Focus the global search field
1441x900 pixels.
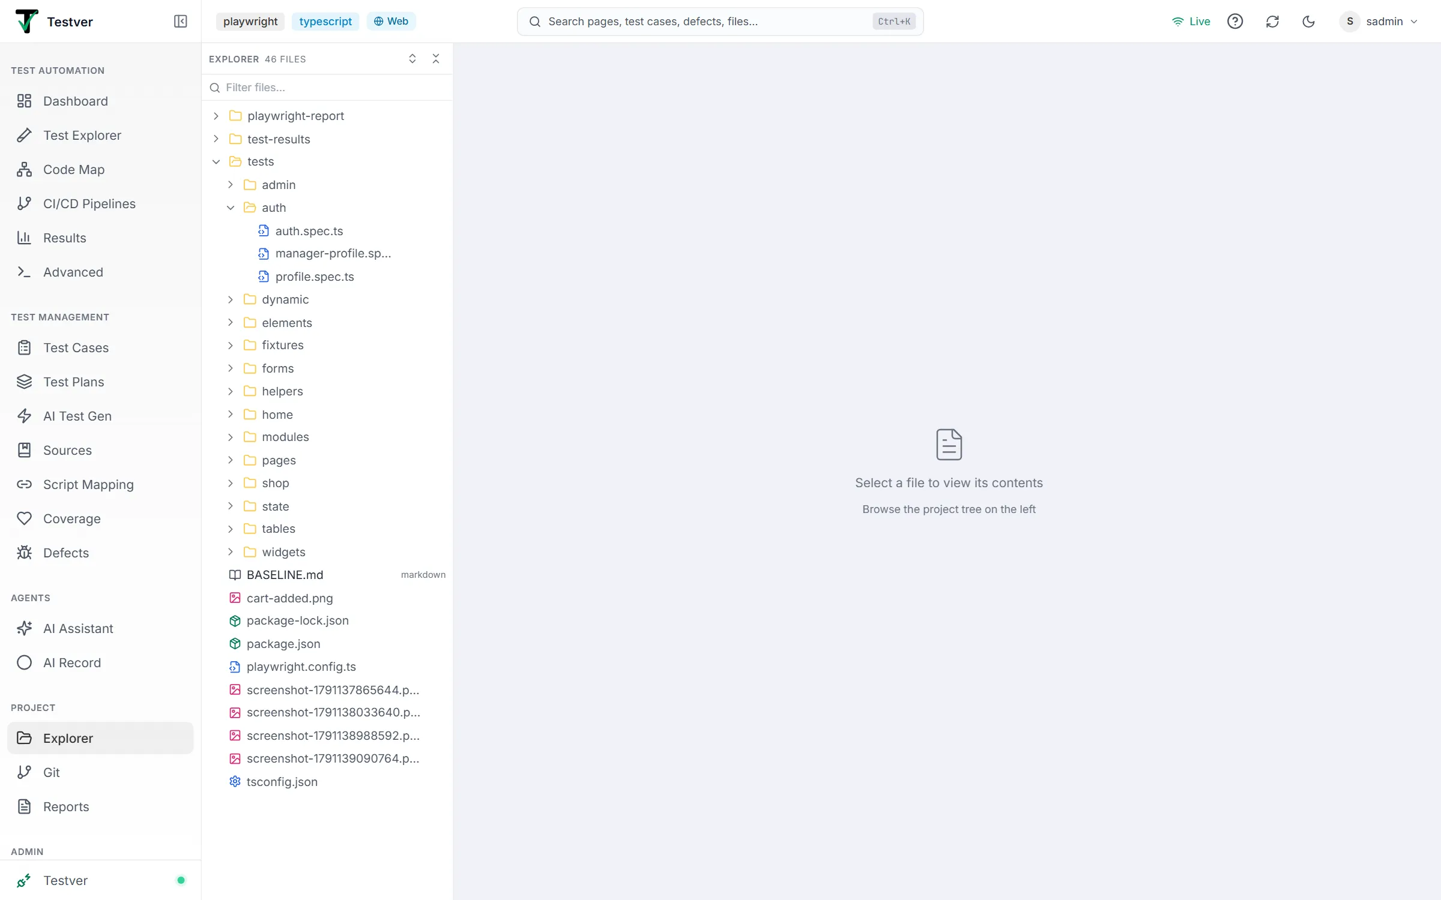click(x=720, y=22)
